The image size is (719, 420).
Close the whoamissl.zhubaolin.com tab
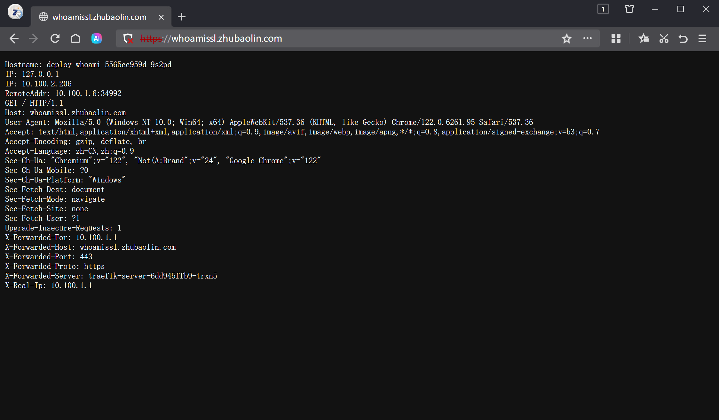click(161, 17)
